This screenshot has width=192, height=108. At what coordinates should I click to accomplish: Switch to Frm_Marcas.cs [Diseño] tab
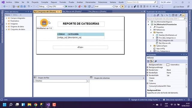click(97, 11)
